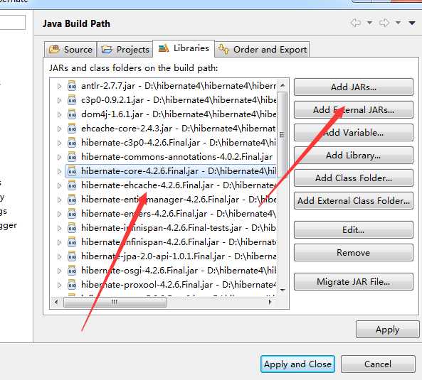Click the hibernate-jpa-2.0-api jar file icon

pos(72,256)
